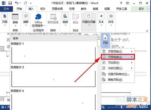Open the 页边距(P) submenu
Image resolution: width=151 pixels, height=110 pixels.
coord(118,63)
